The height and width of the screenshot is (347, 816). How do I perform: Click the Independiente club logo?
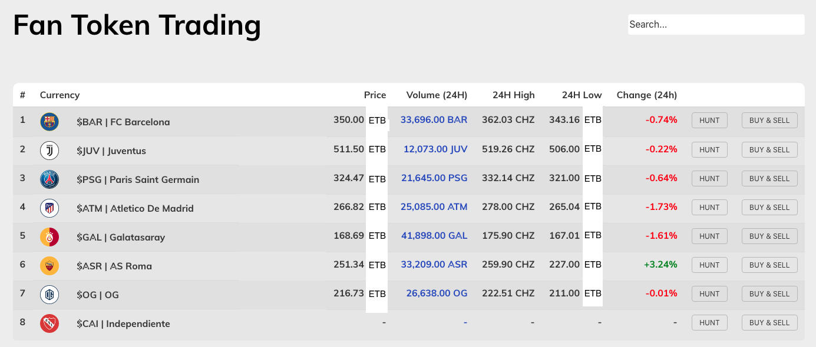[x=49, y=323]
